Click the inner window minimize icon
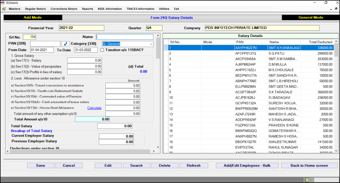 click(x=331, y=9)
